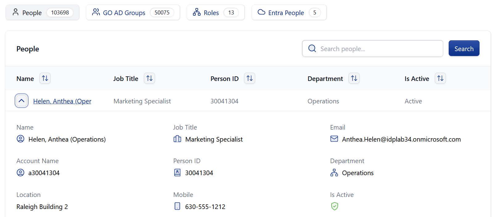Click the magnifier icon in search box
This screenshot has width=498, height=217.
click(x=312, y=49)
